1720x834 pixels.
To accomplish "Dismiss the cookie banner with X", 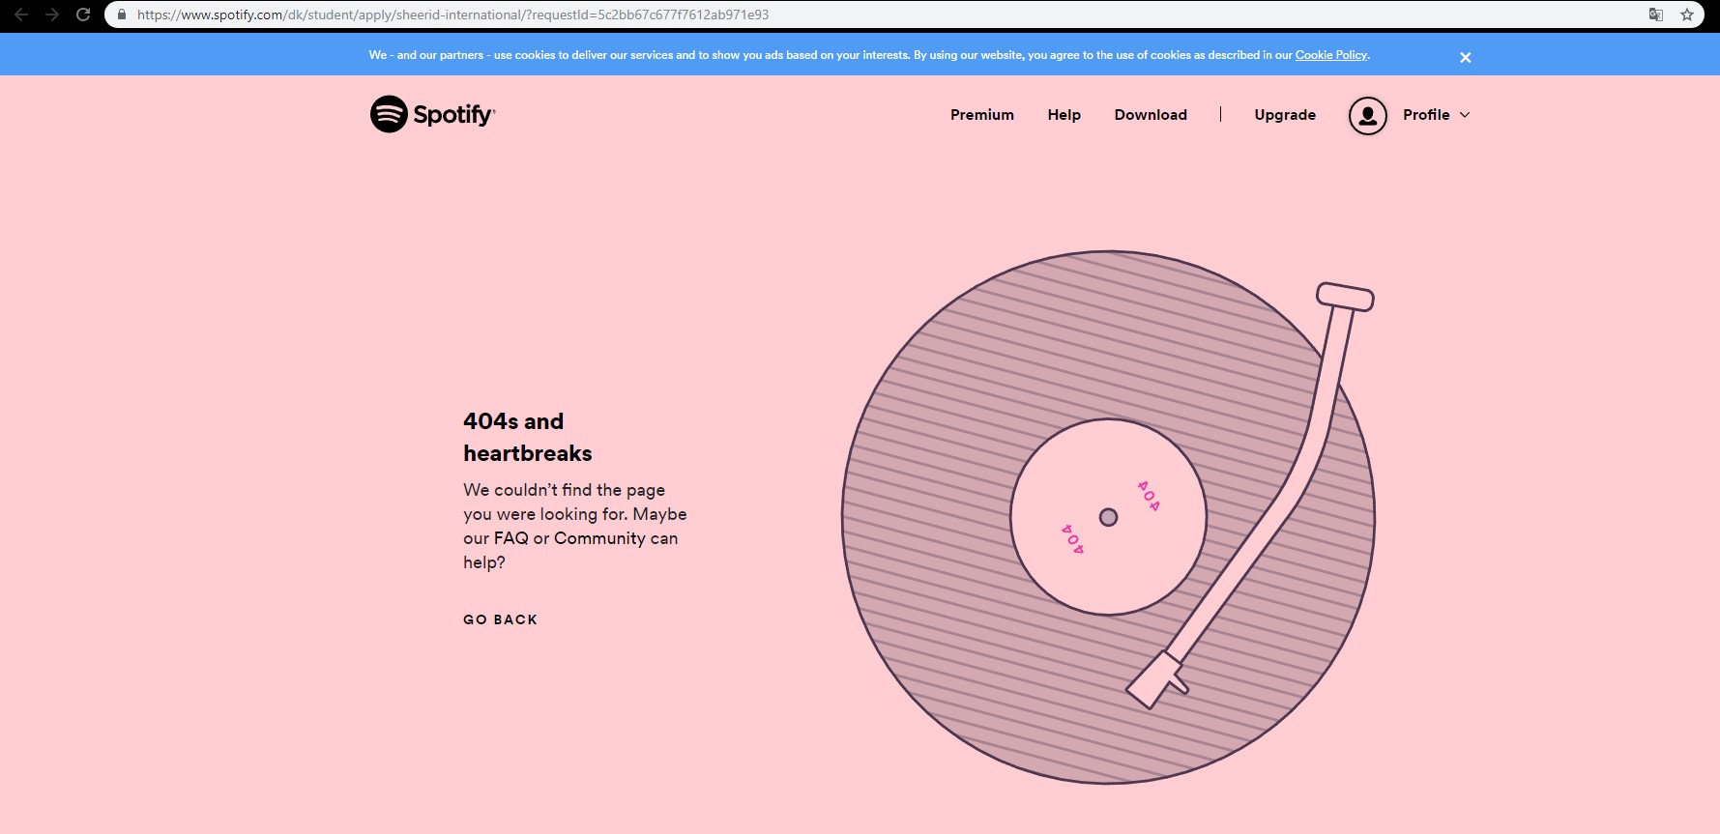I will point(1466,57).
